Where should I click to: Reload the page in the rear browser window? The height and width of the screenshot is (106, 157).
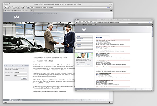tap(14, 7)
